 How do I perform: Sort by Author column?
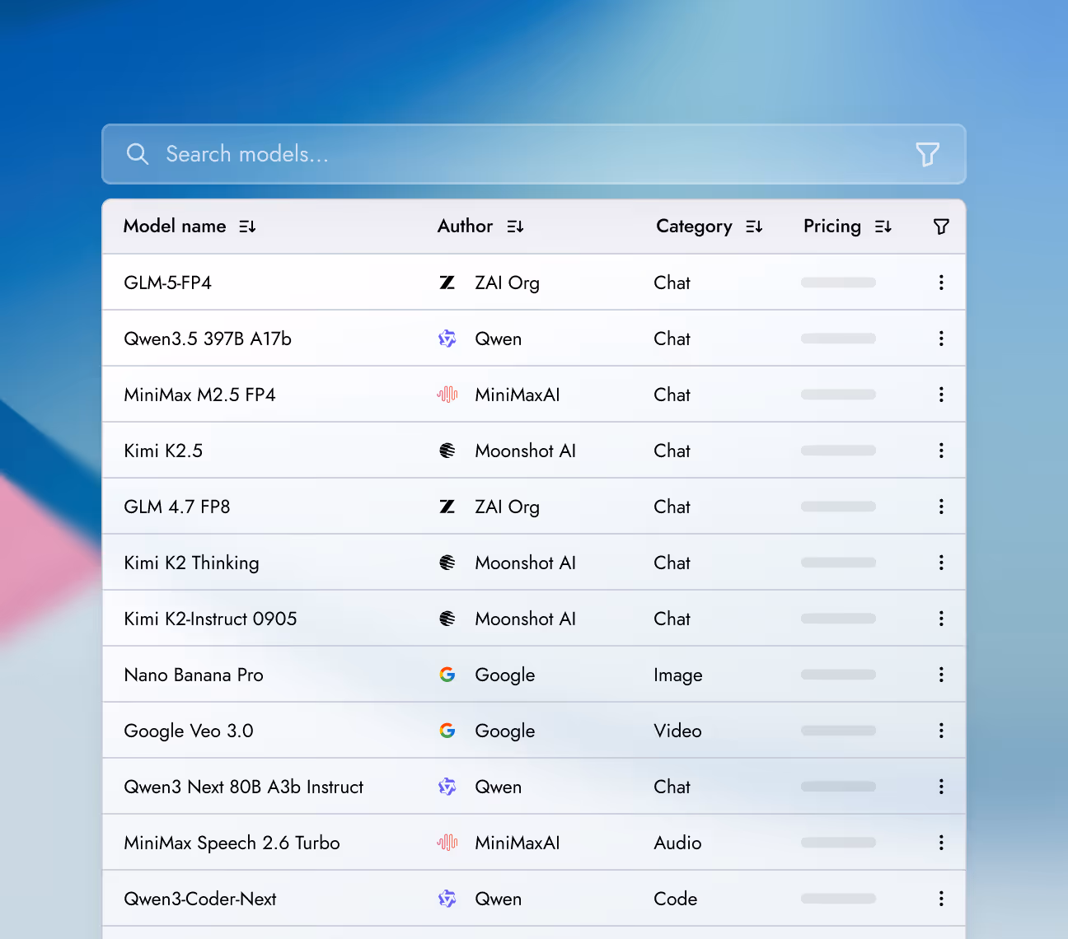(x=515, y=227)
